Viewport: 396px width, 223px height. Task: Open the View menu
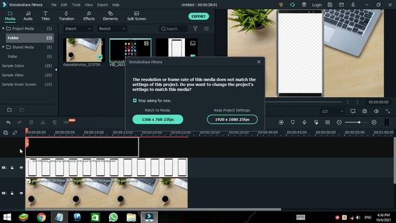pos(88,5)
